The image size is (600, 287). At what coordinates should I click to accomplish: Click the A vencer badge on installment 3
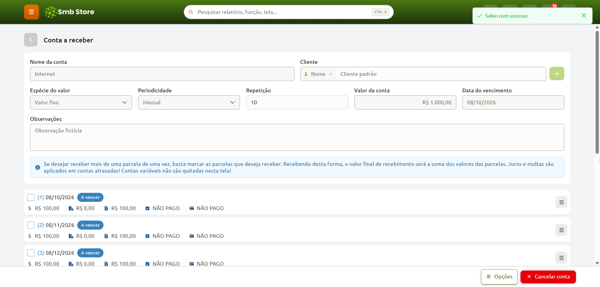pyautogui.click(x=90, y=253)
